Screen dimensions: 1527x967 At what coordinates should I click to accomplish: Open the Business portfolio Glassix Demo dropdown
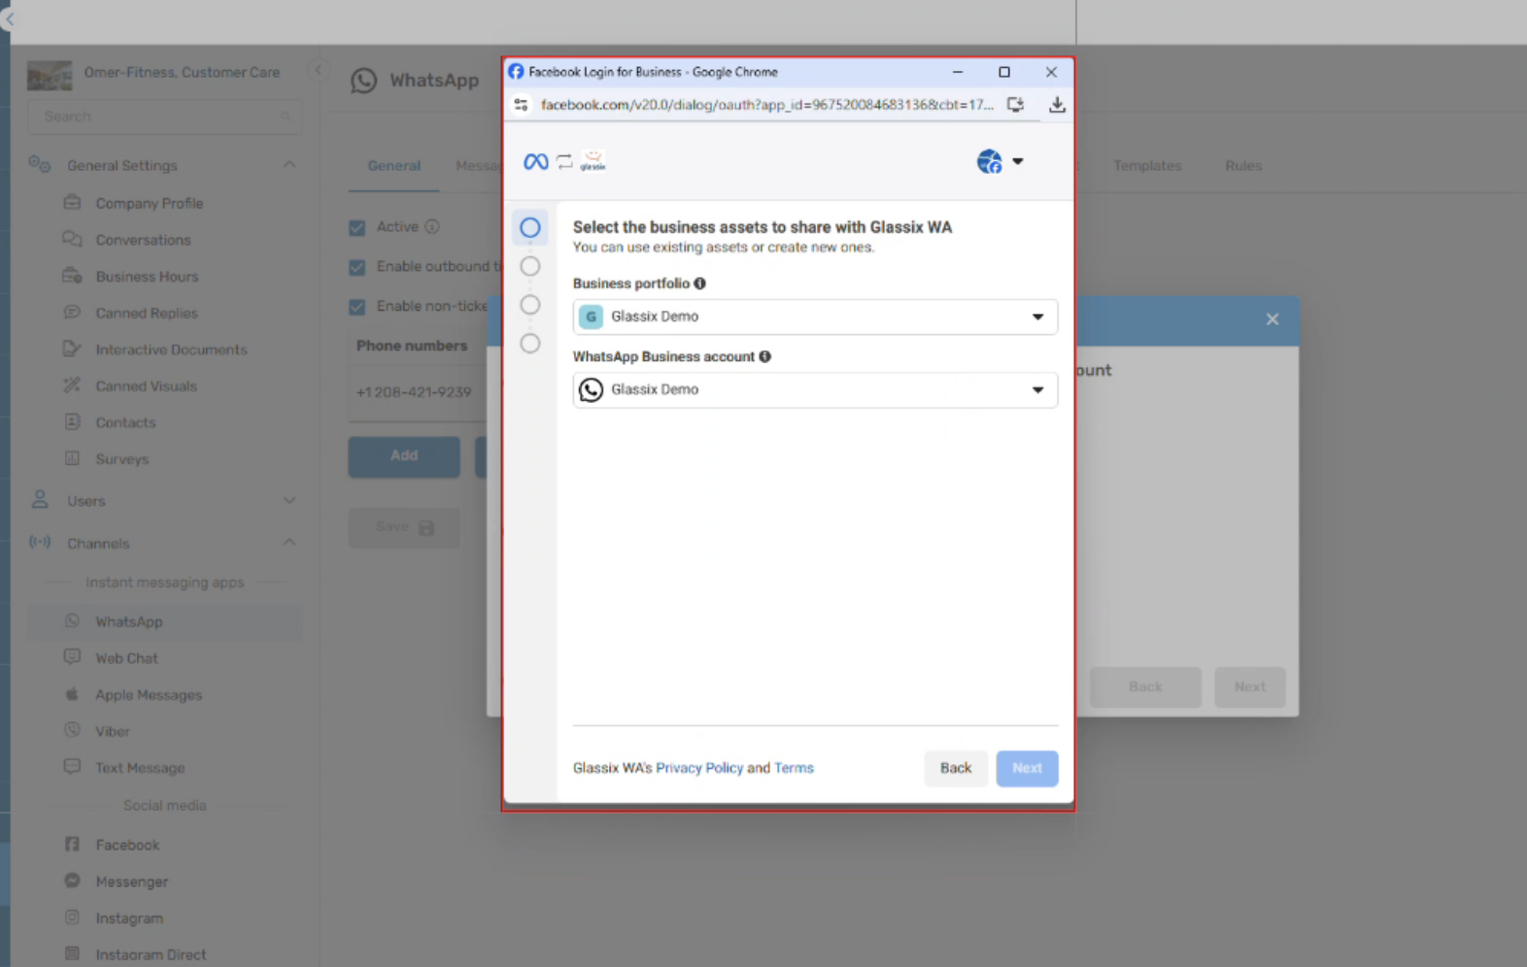815,317
